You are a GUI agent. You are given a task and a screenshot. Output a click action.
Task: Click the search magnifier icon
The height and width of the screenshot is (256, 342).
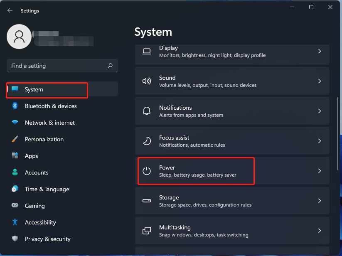[x=110, y=66]
